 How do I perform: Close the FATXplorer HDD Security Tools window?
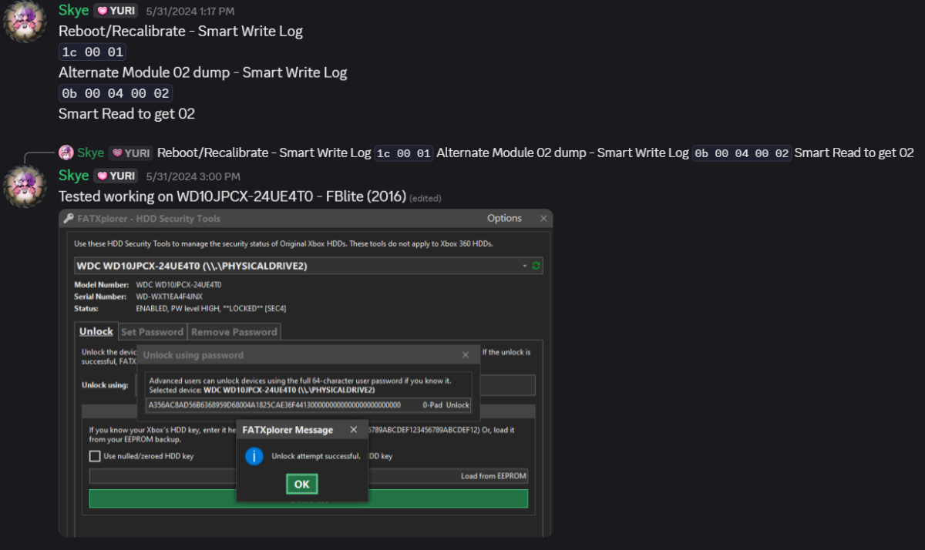(x=543, y=219)
